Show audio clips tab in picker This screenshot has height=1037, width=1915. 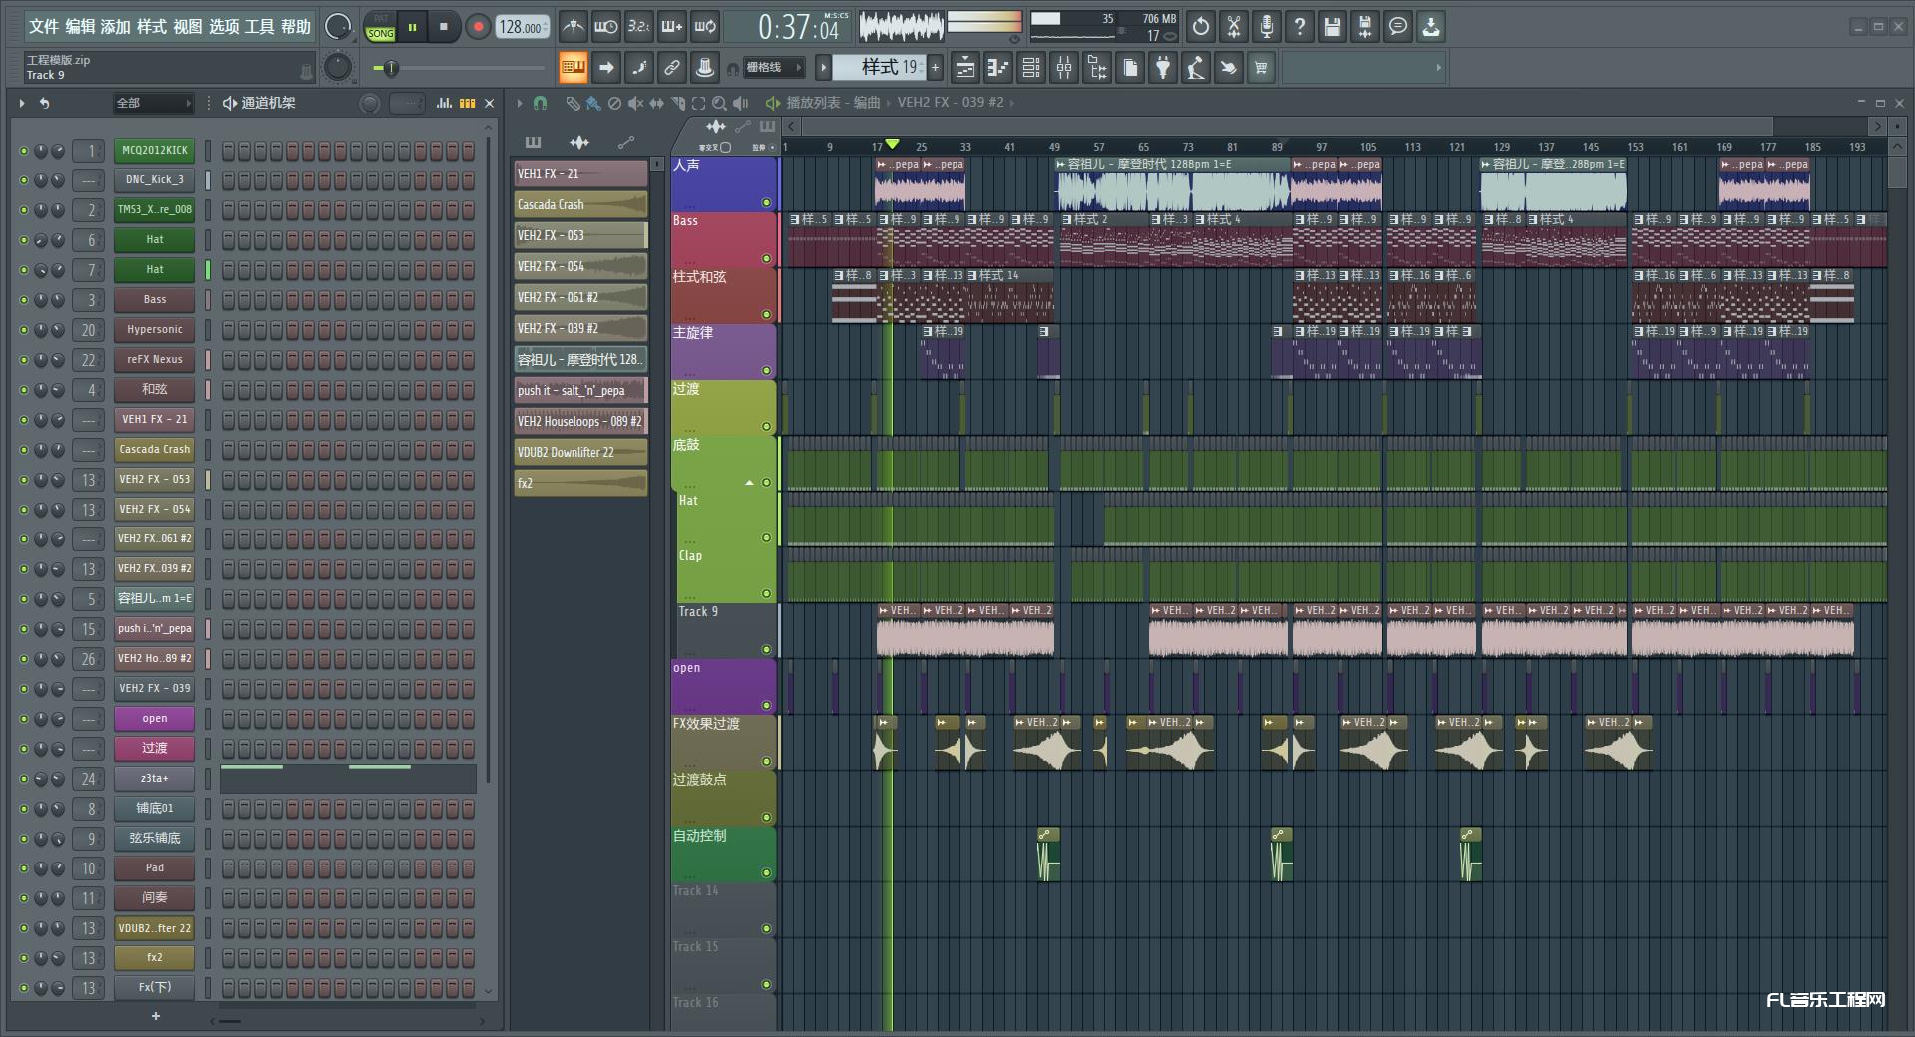point(579,142)
